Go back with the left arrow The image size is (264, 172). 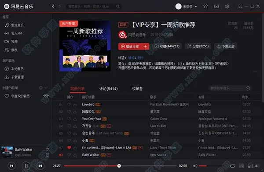pyautogui.click(x=53, y=7)
